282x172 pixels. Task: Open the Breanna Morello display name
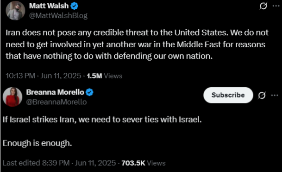(55, 92)
